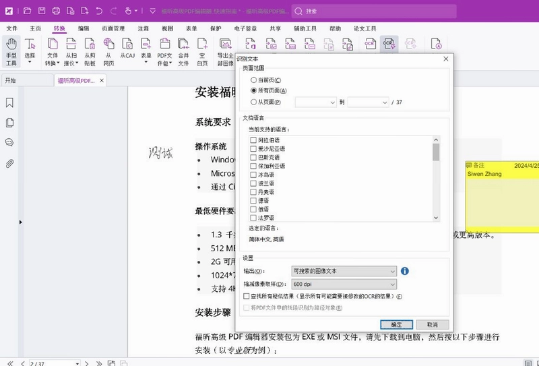539x366 pixels.
Task: Open the bookmarks panel in left sidebar
Action: pos(9,102)
